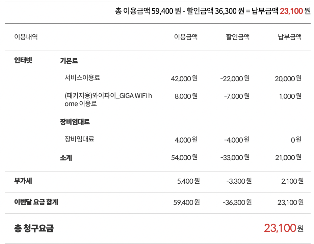
Task: Click the 납부금액 column header
Action: [290, 37]
